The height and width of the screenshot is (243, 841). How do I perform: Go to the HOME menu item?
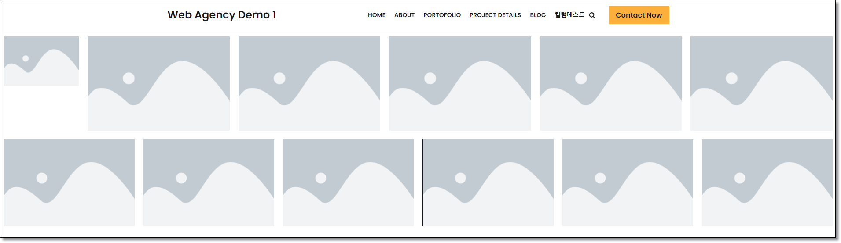[377, 15]
